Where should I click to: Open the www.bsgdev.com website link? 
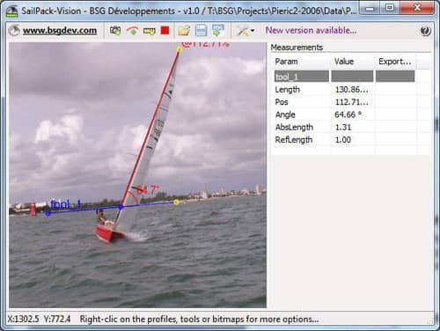coord(60,31)
